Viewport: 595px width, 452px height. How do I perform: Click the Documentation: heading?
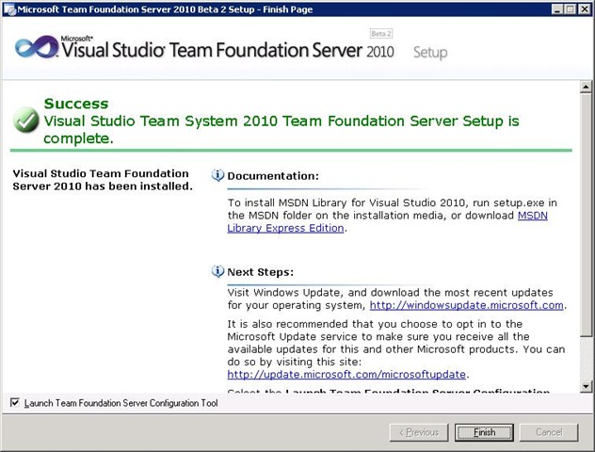pyautogui.click(x=273, y=176)
